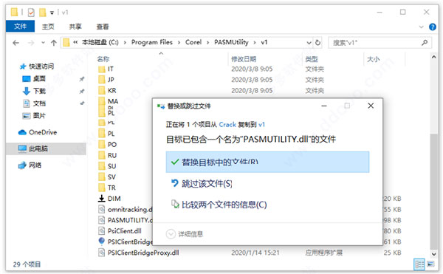This screenshot has width=443, height=274.
Task: Navigate up one folder level arrow
Action: (54, 43)
